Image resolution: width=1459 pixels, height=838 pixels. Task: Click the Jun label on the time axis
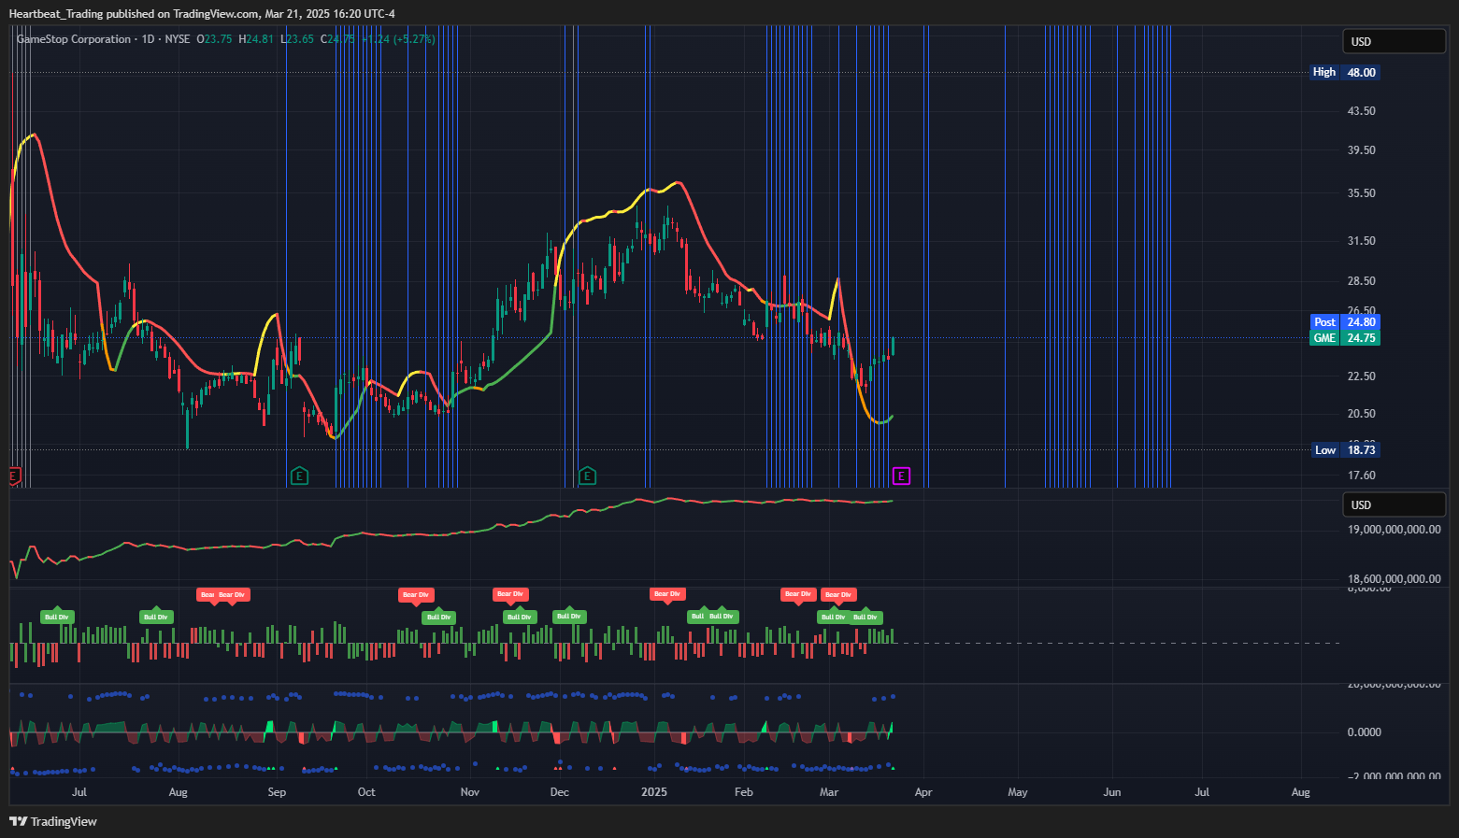point(1112,792)
